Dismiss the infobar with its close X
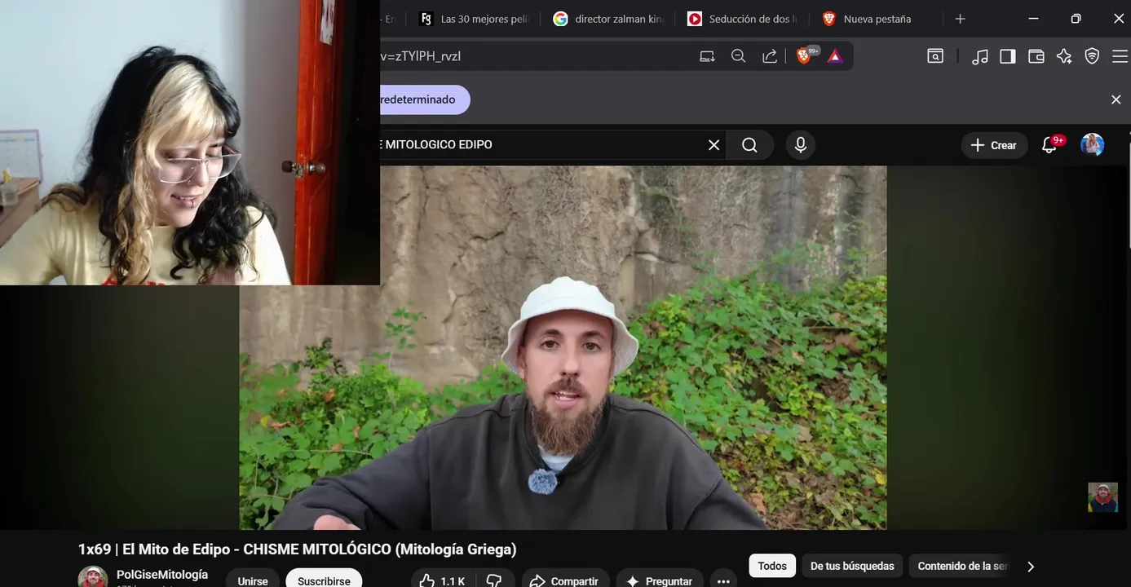The image size is (1131, 587). point(1116,99)
